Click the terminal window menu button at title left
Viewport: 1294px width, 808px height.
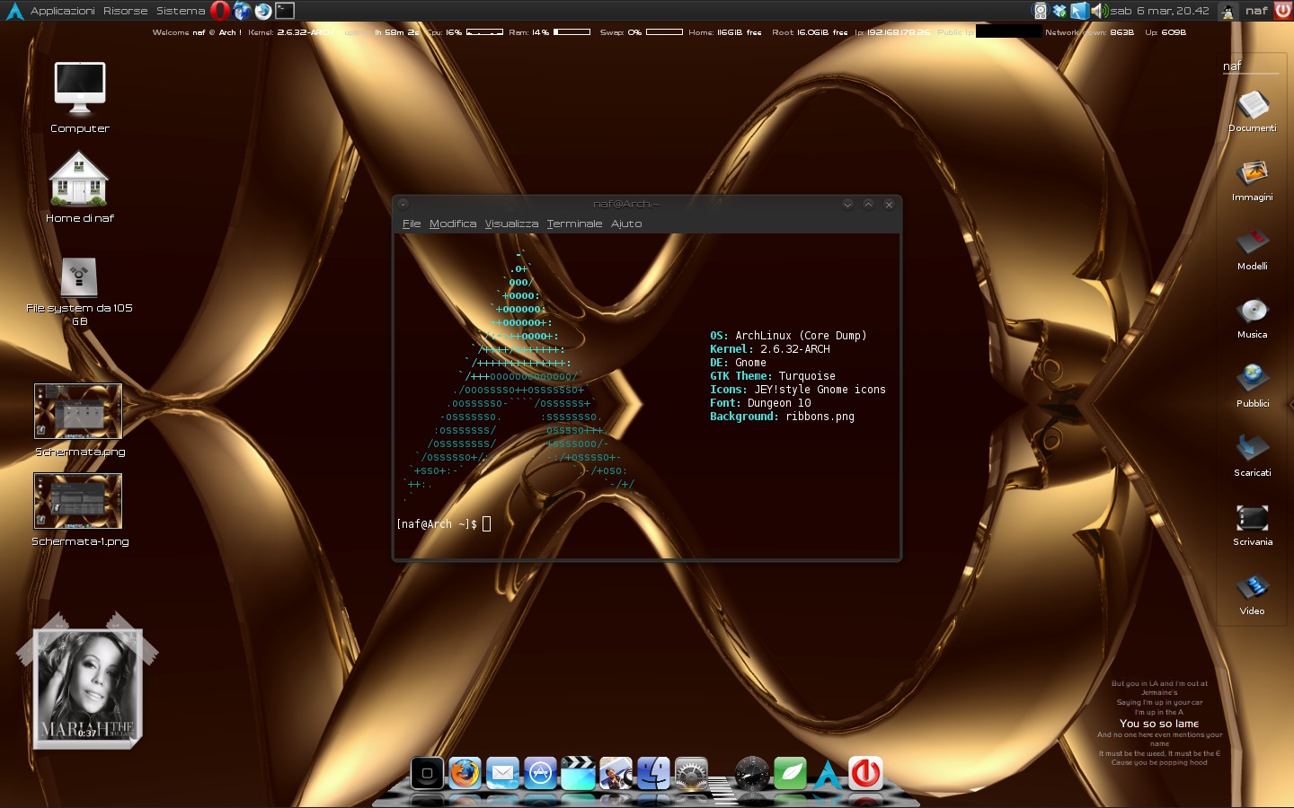pos(403,205)
